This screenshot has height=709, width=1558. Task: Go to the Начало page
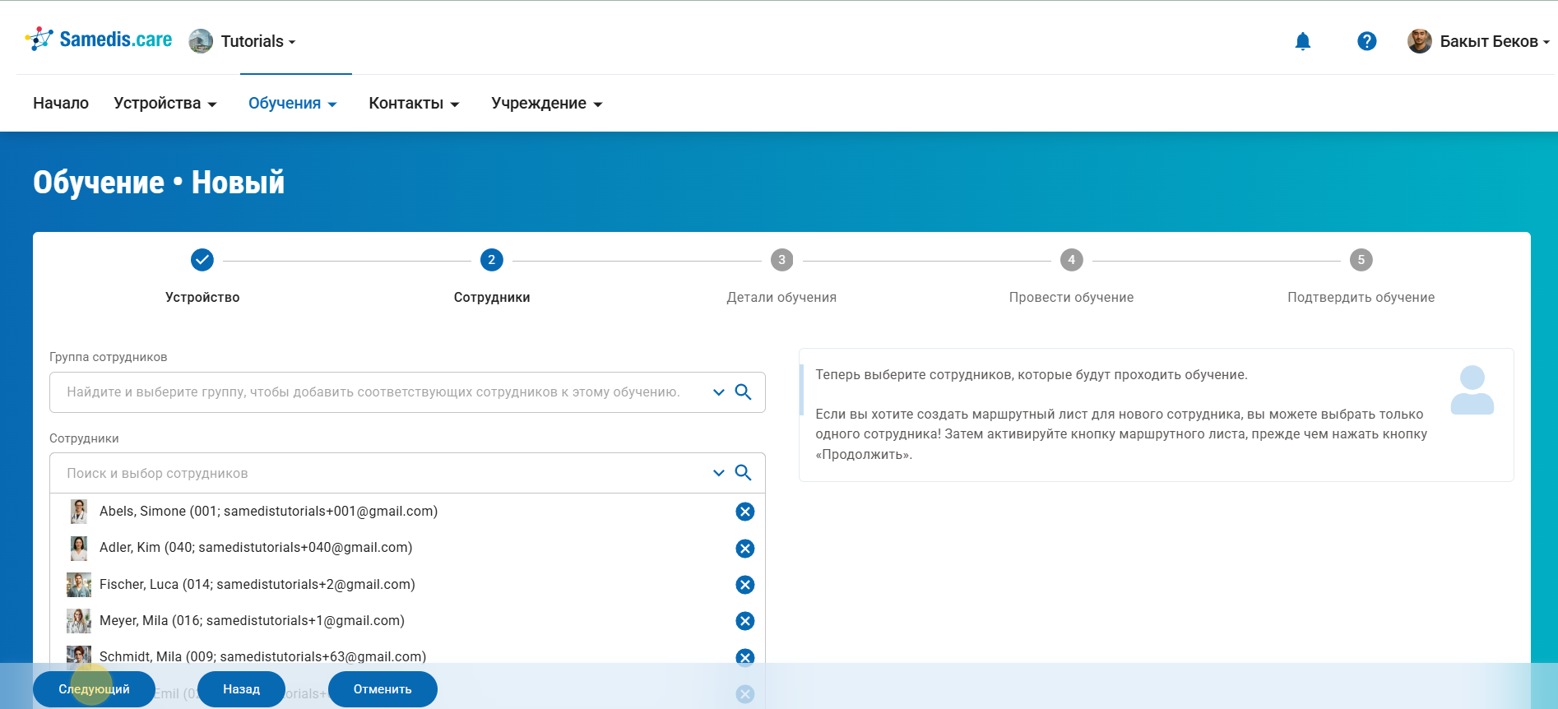pos(61,104)
